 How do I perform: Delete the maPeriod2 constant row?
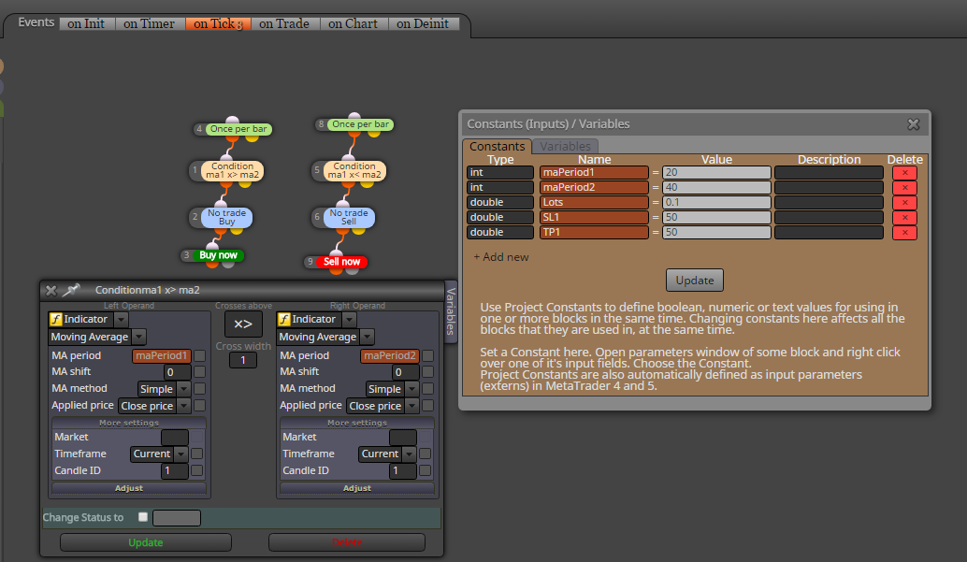(x=904, y=188)
